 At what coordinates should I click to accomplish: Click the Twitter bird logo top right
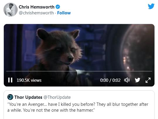tap(151, 6)
